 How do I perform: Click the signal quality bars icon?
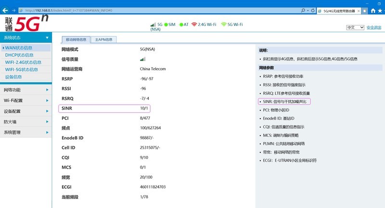(142, 59)
